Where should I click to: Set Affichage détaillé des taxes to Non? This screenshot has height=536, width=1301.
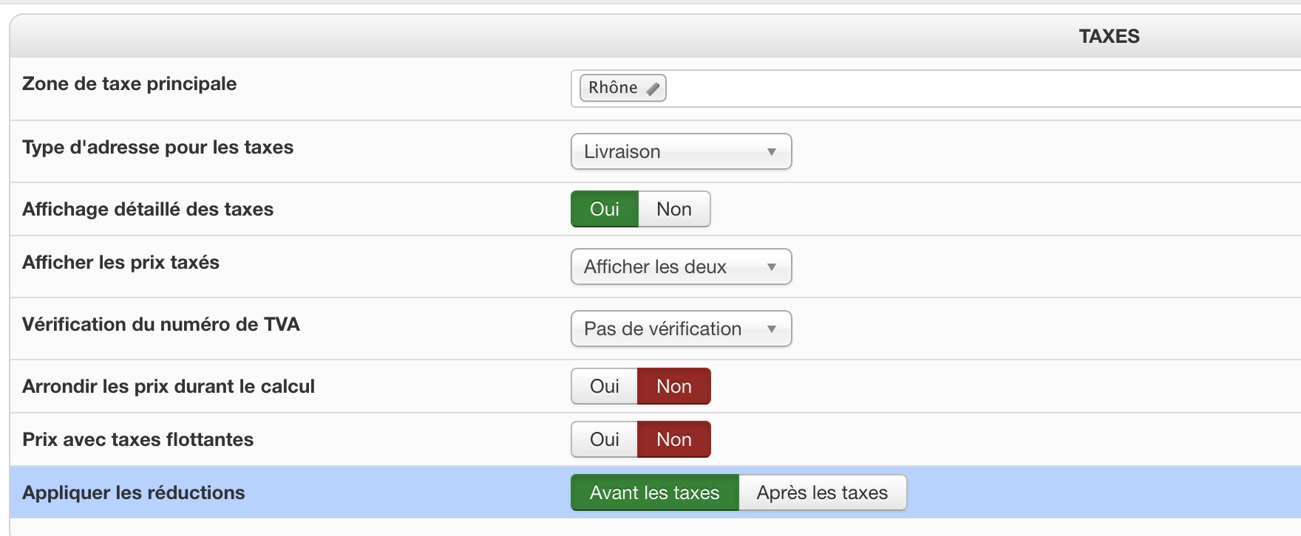(x=673, y=209)
